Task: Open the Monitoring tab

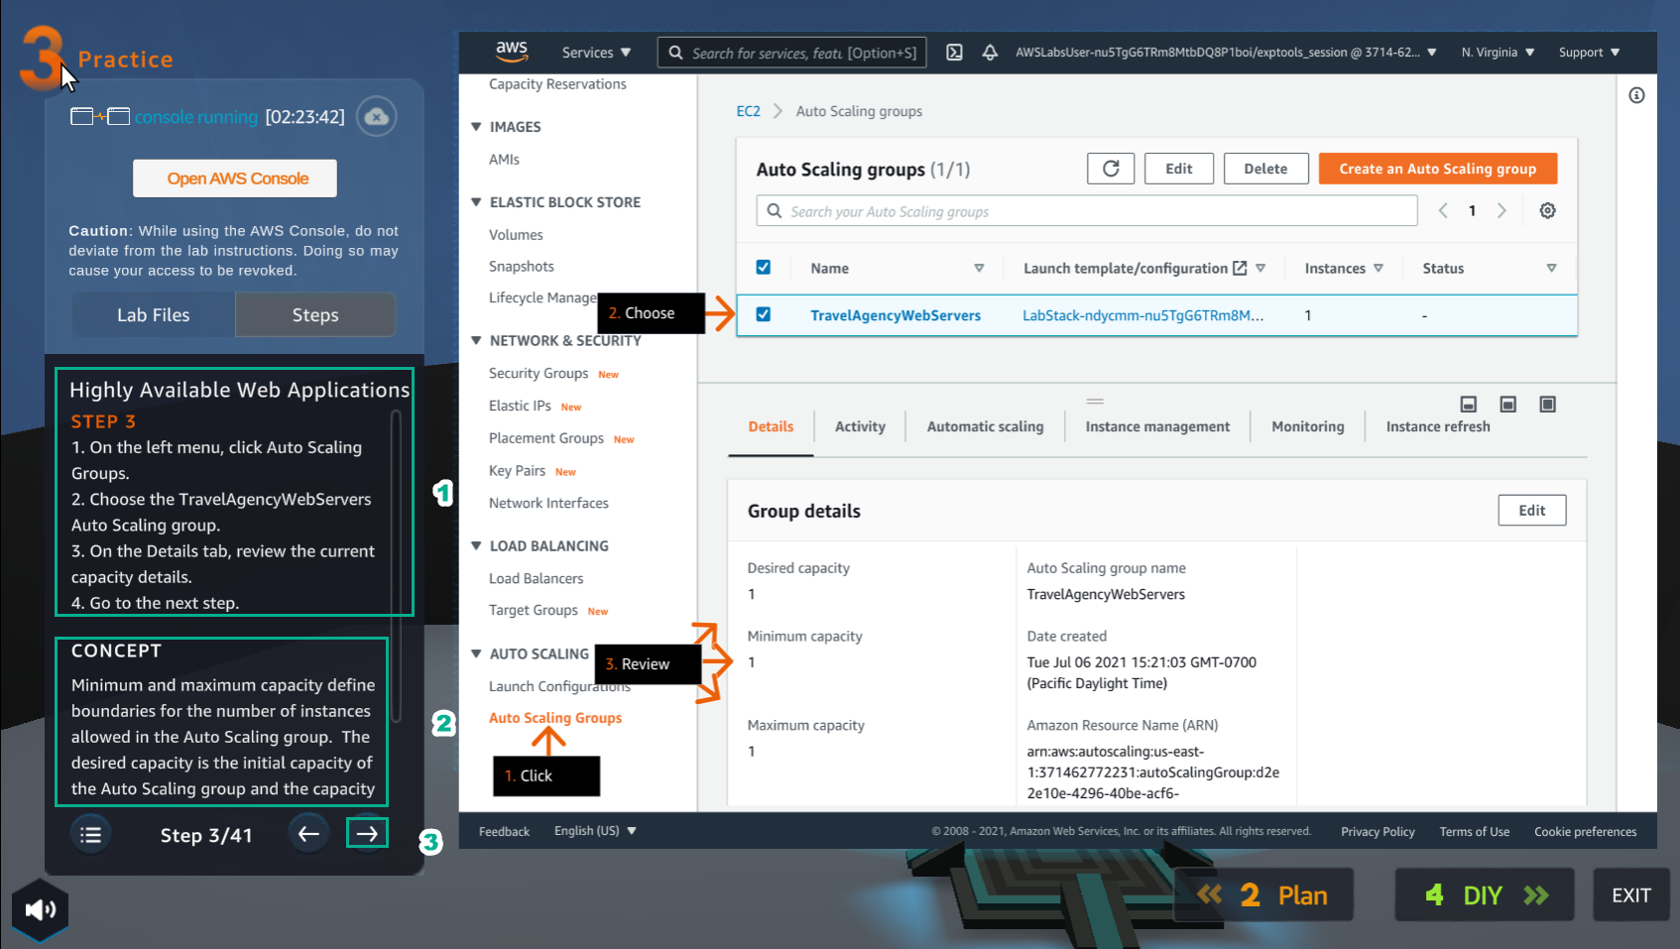Action: click(x=1308, y=426)
